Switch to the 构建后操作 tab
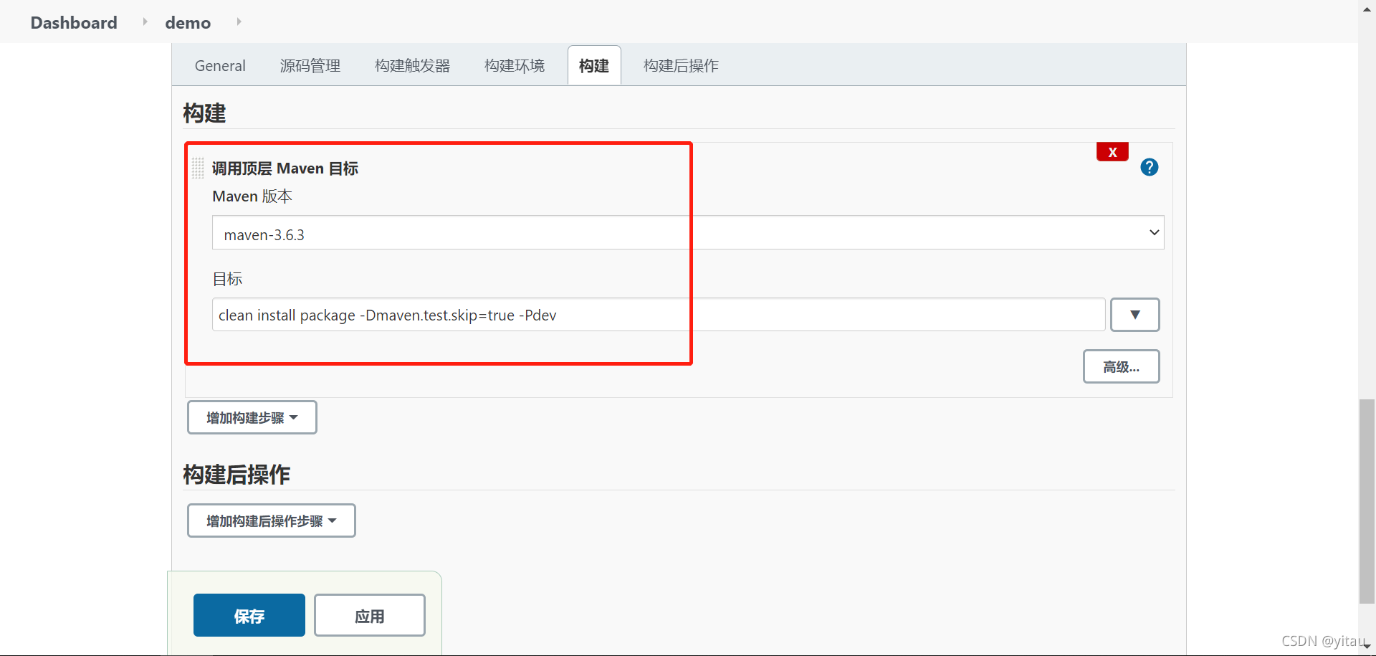 click(x=681, y=66)
